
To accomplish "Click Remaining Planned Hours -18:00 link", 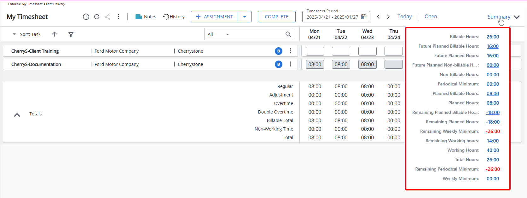I will pyautogui.click(x=493, y=122).
